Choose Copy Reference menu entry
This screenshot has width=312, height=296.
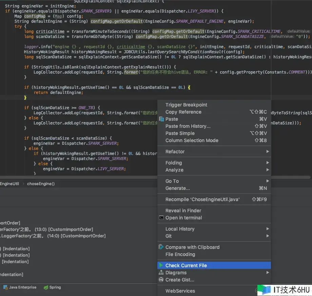pos(214,112)
